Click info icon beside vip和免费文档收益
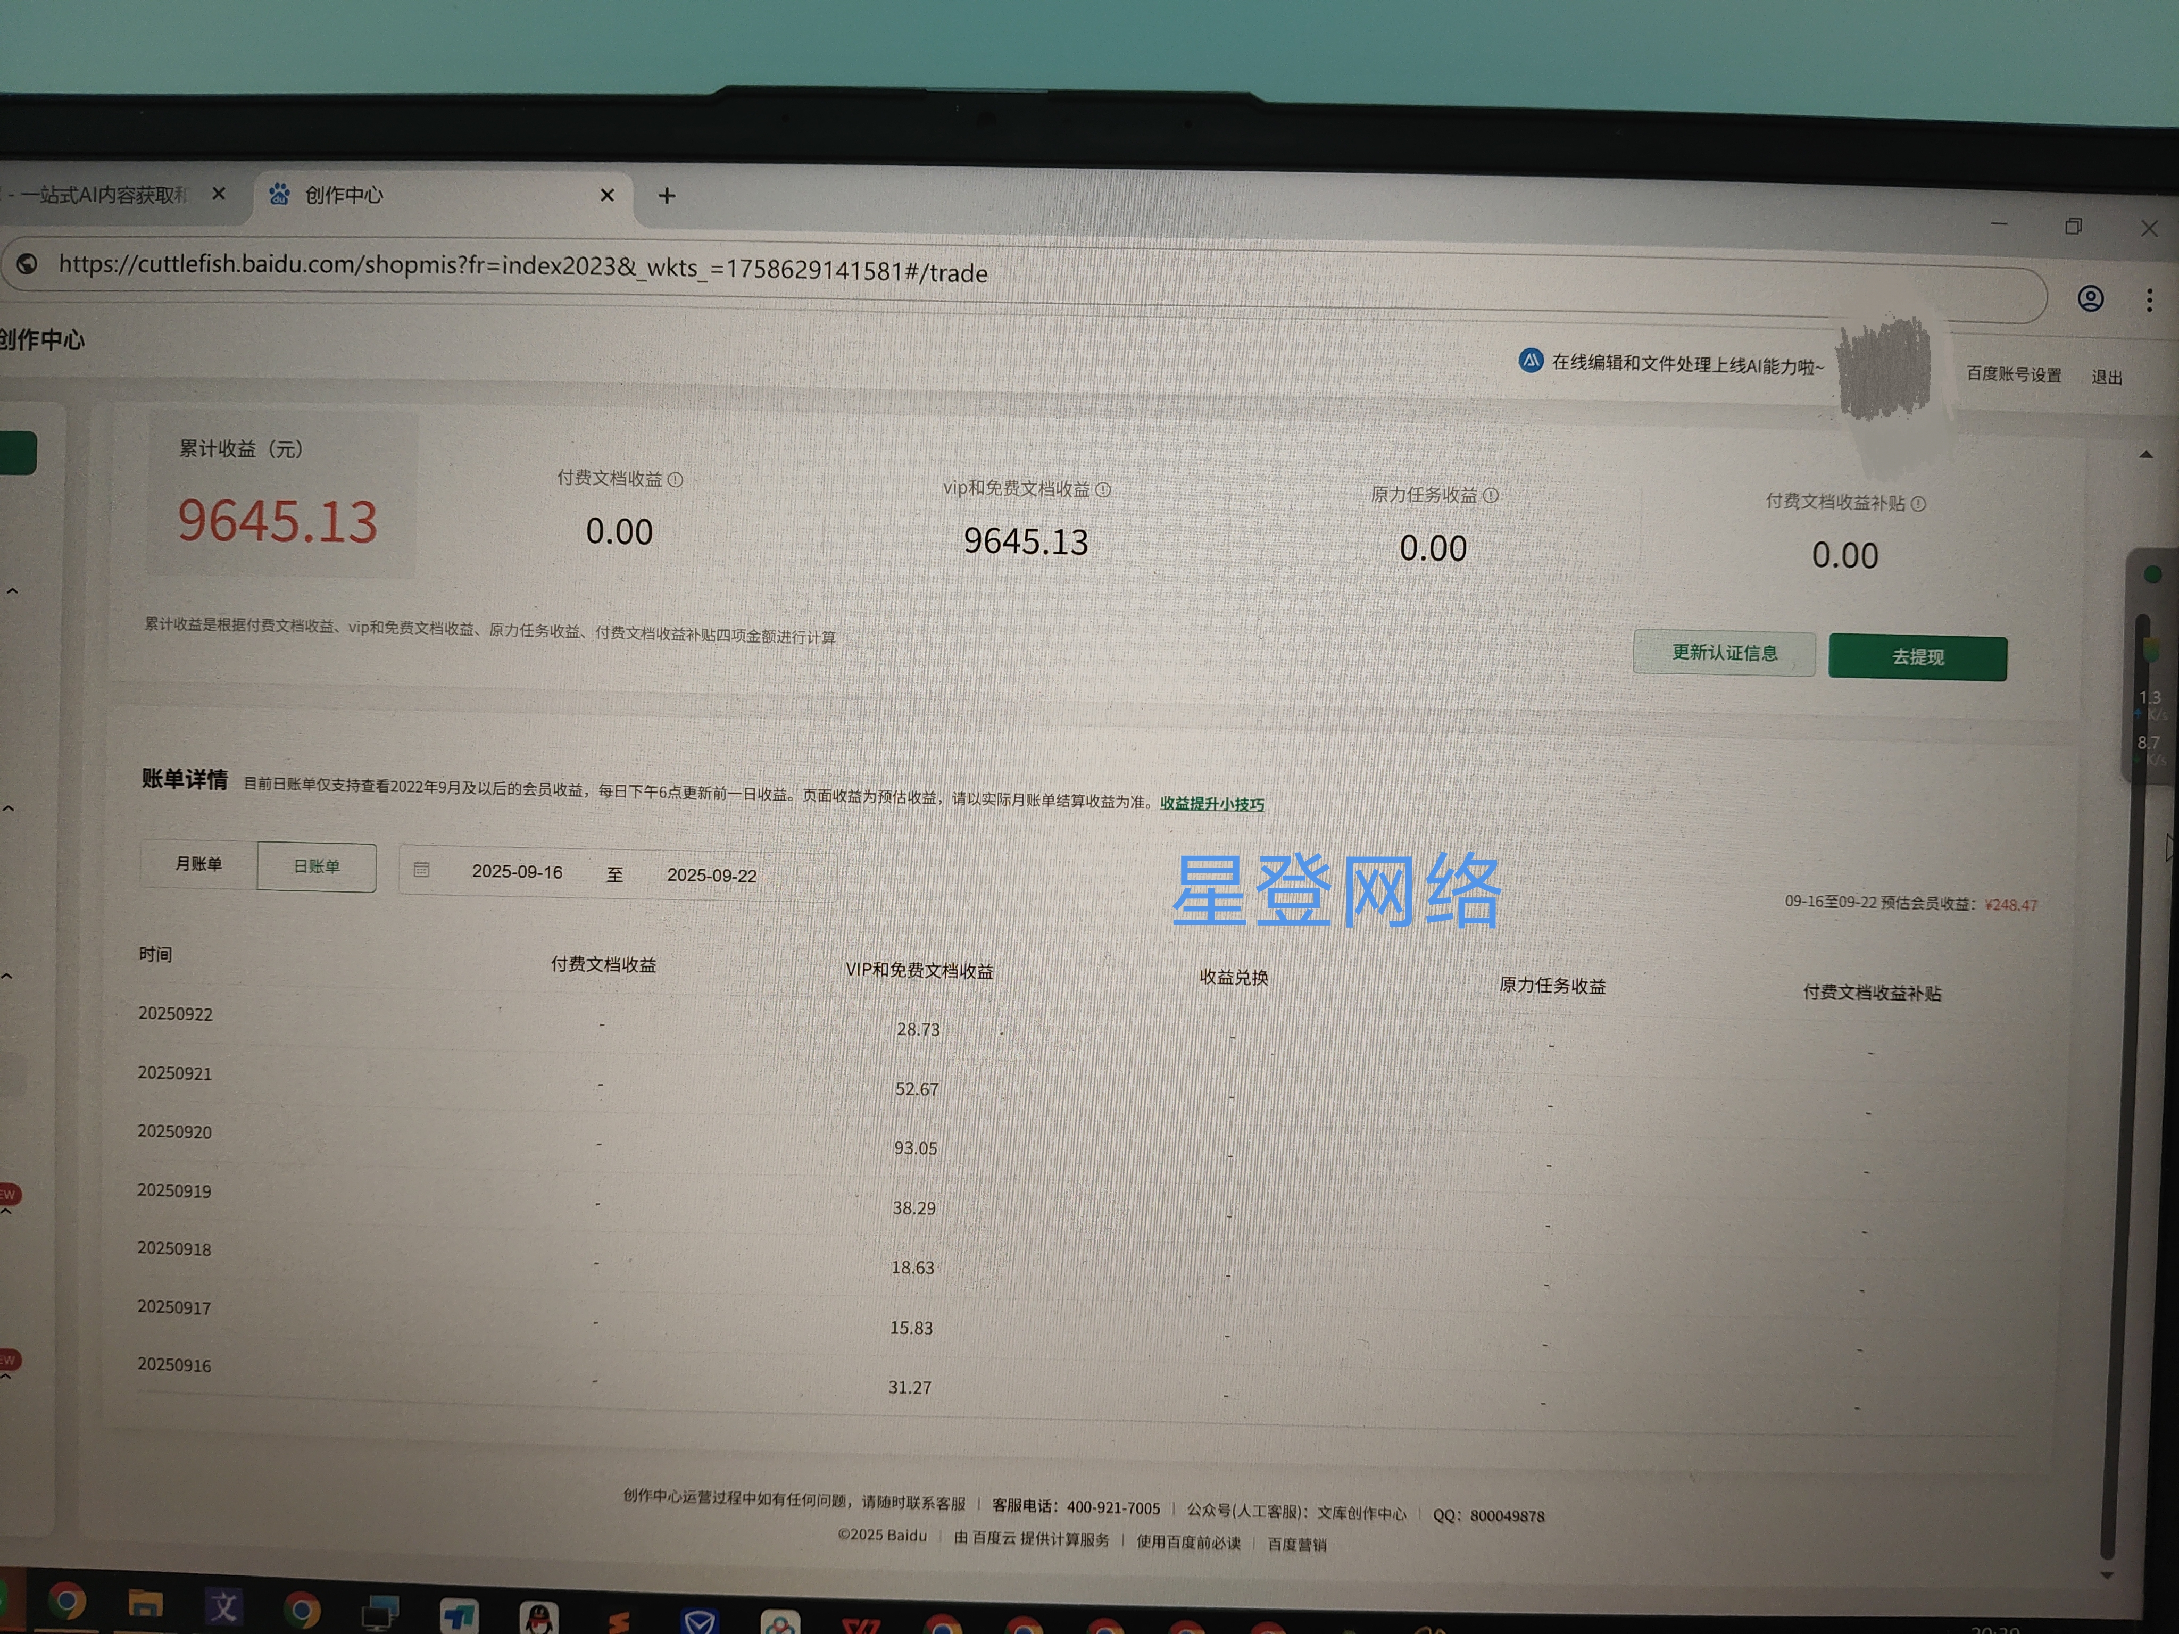 pos(1103,489)
